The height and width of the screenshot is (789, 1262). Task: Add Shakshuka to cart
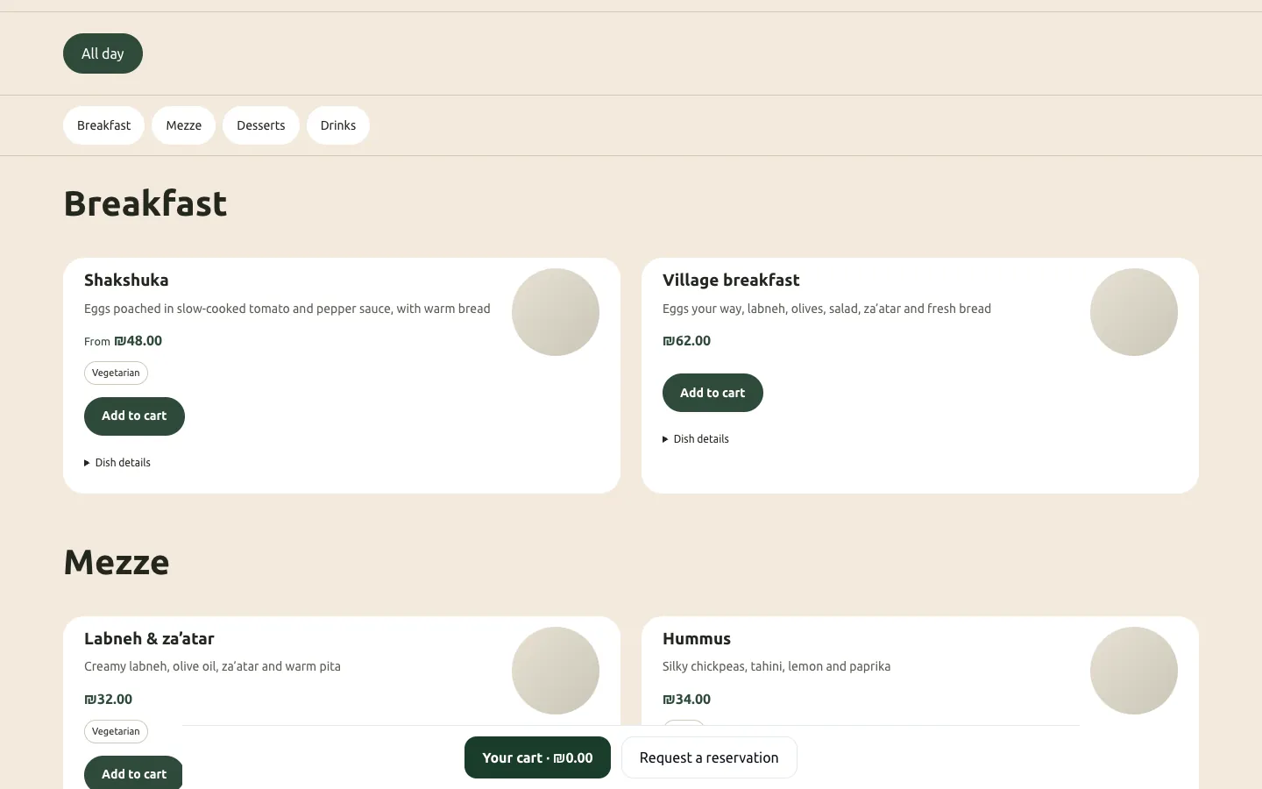pos(134,416)
